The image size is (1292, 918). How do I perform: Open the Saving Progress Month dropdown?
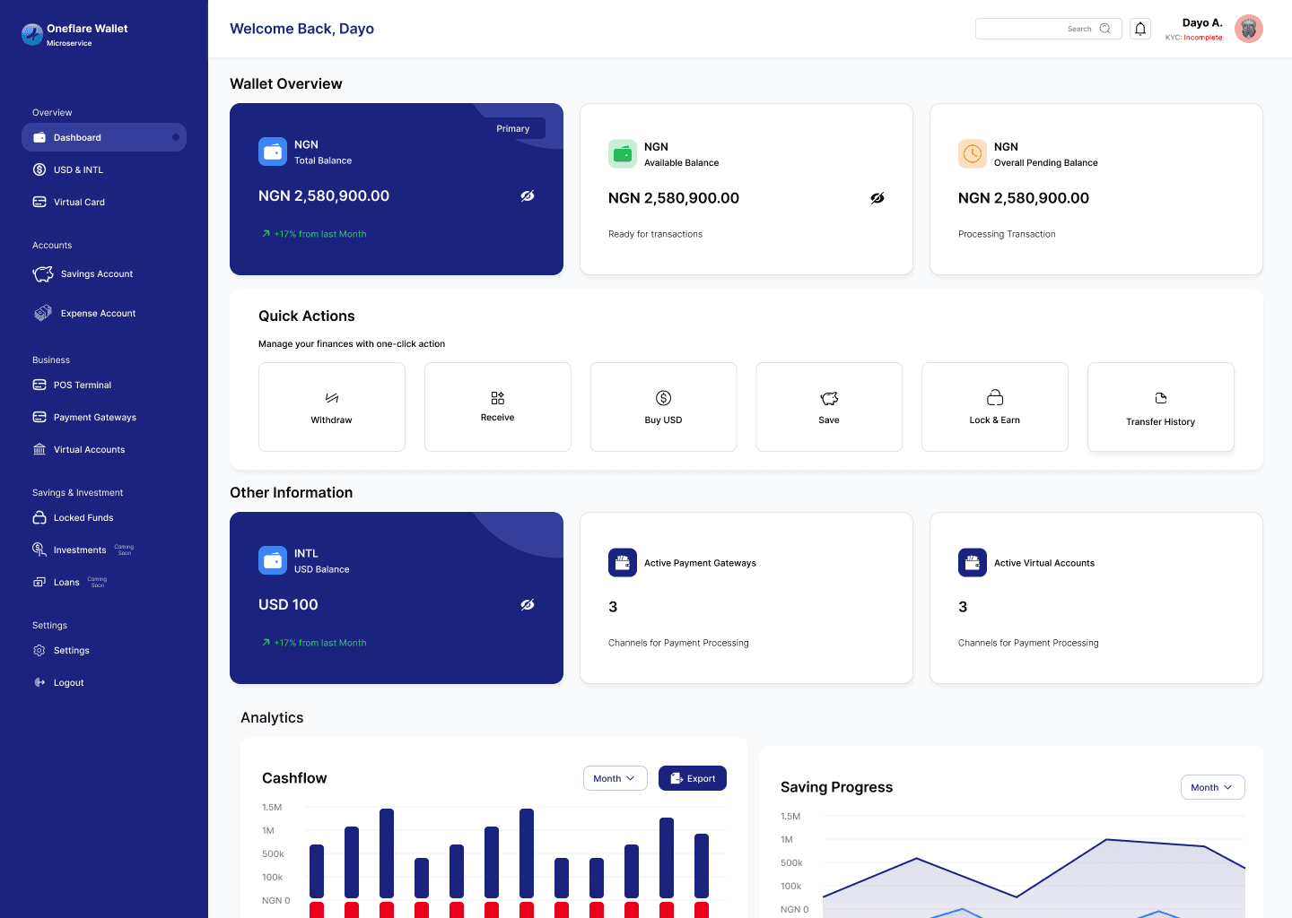[x=1212, y=787]
